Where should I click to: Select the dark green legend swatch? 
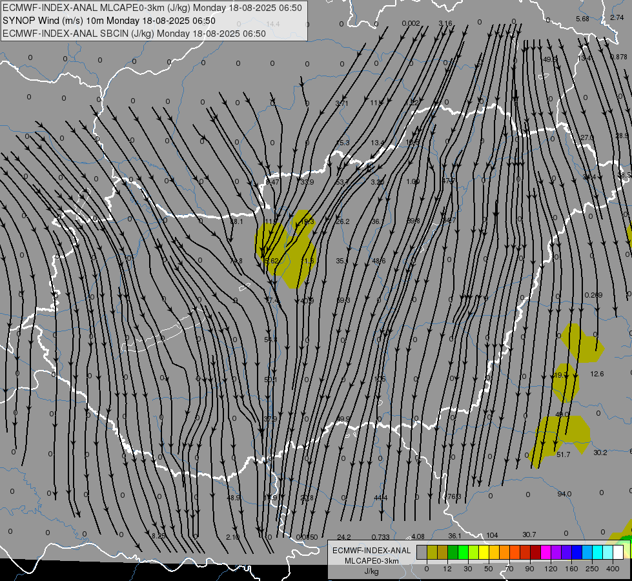pyautogui.click(x=453, y=553)
